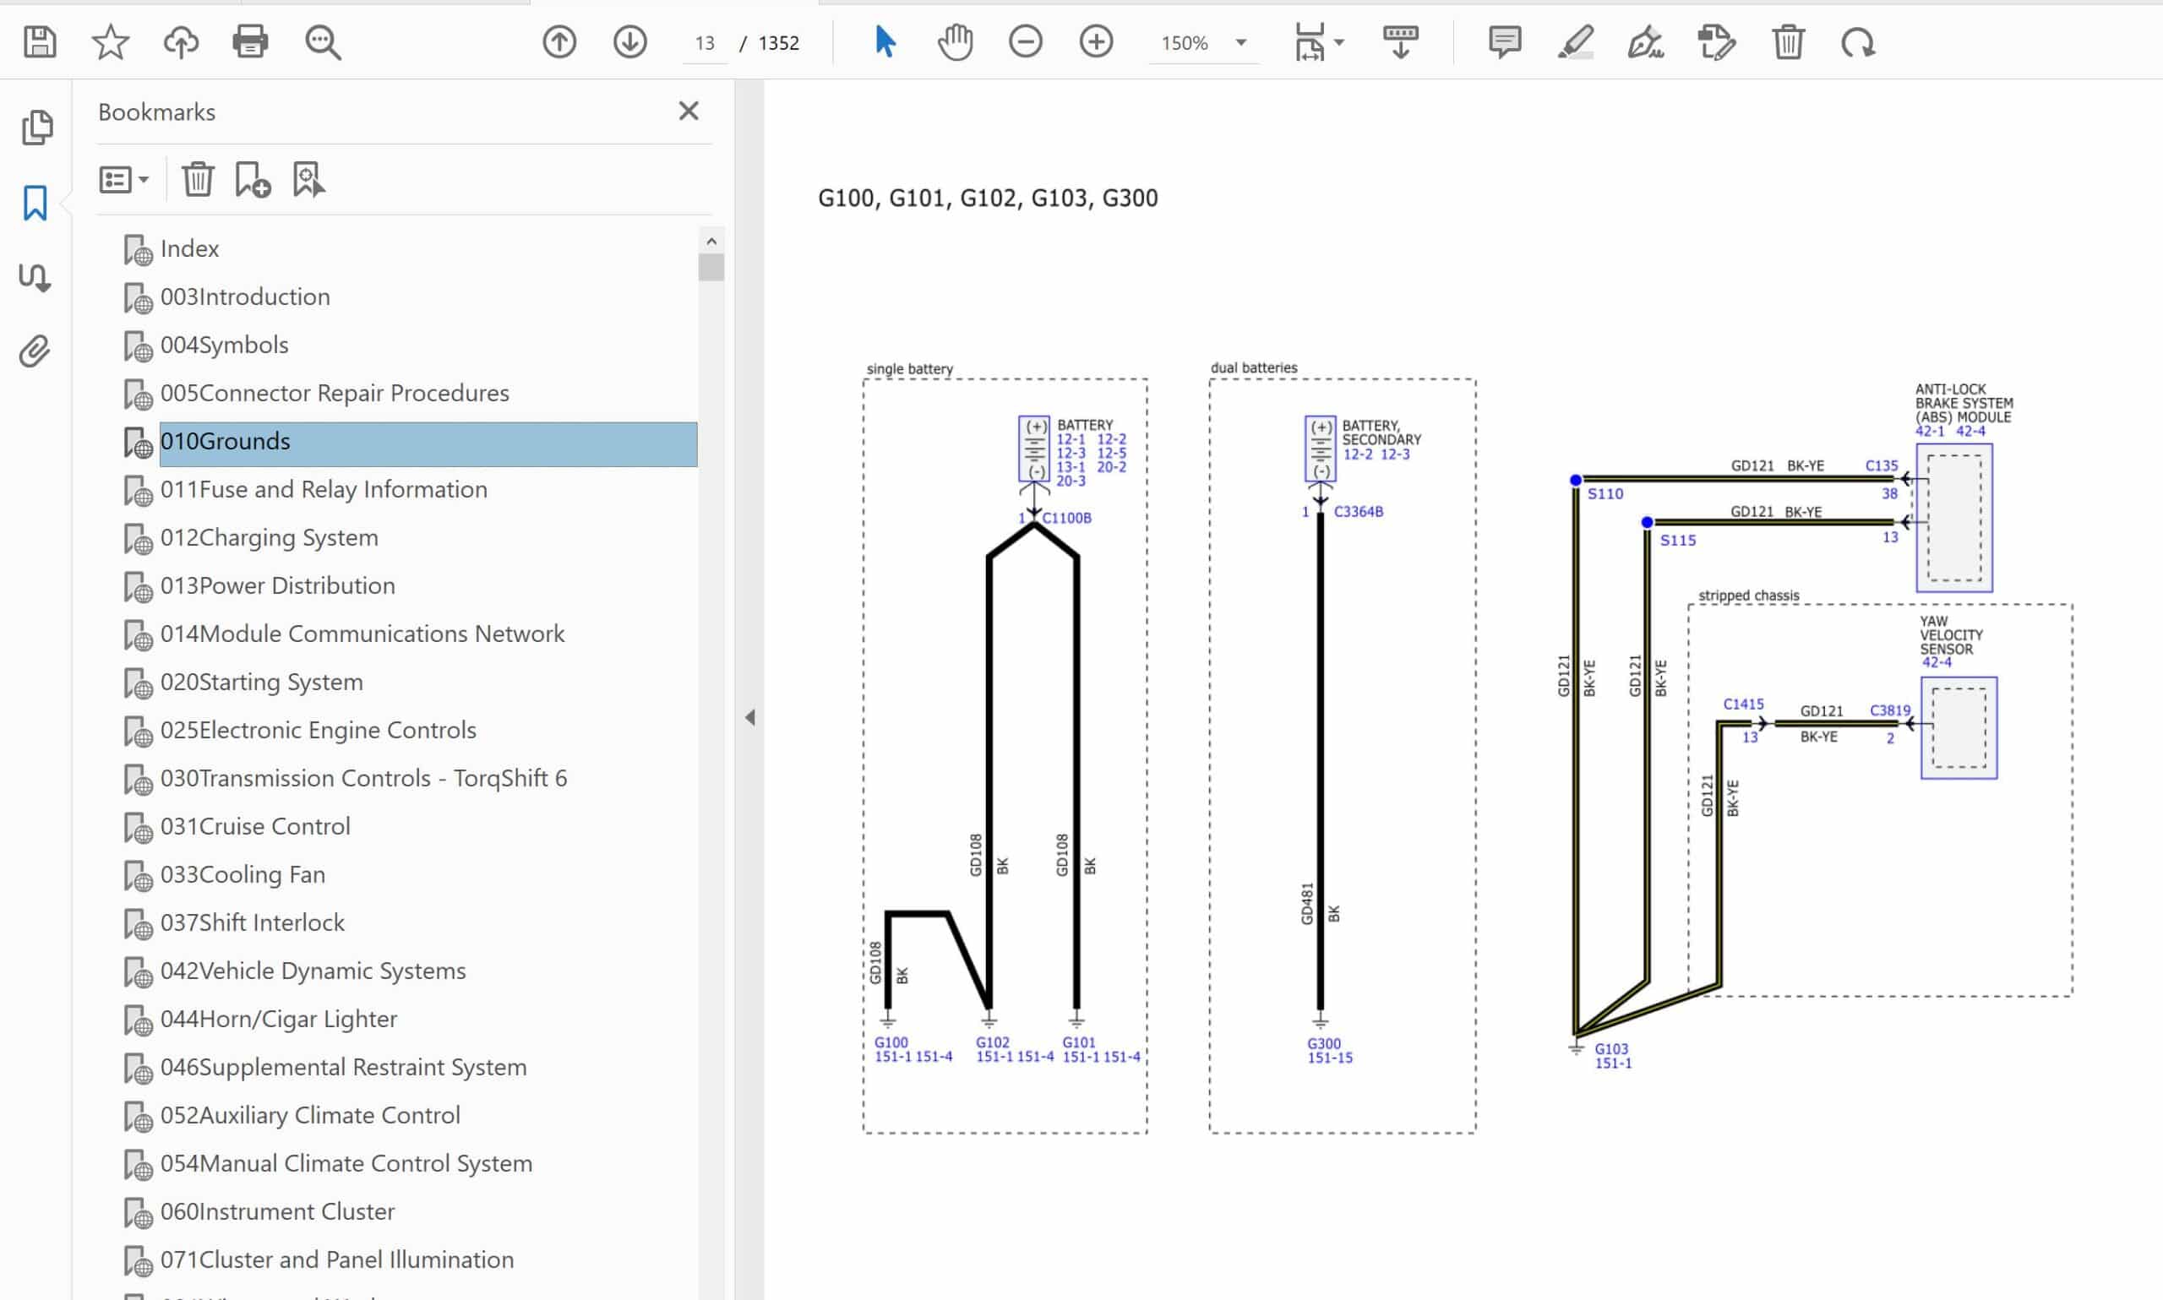The image size is (2163, 1300).
Task: Click the page number input field
Action: click(x=706, y=43)
